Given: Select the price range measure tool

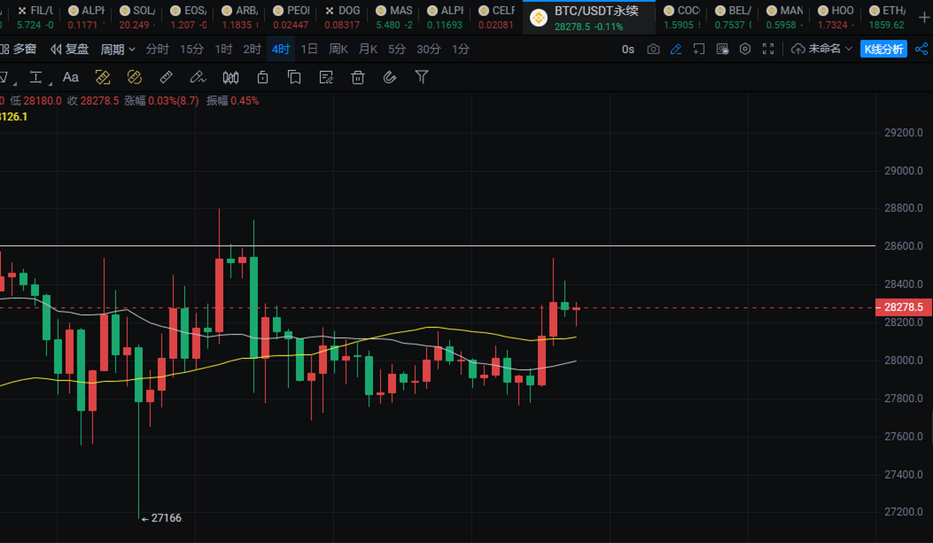Looking at the screenshot, I should [36, 78].
